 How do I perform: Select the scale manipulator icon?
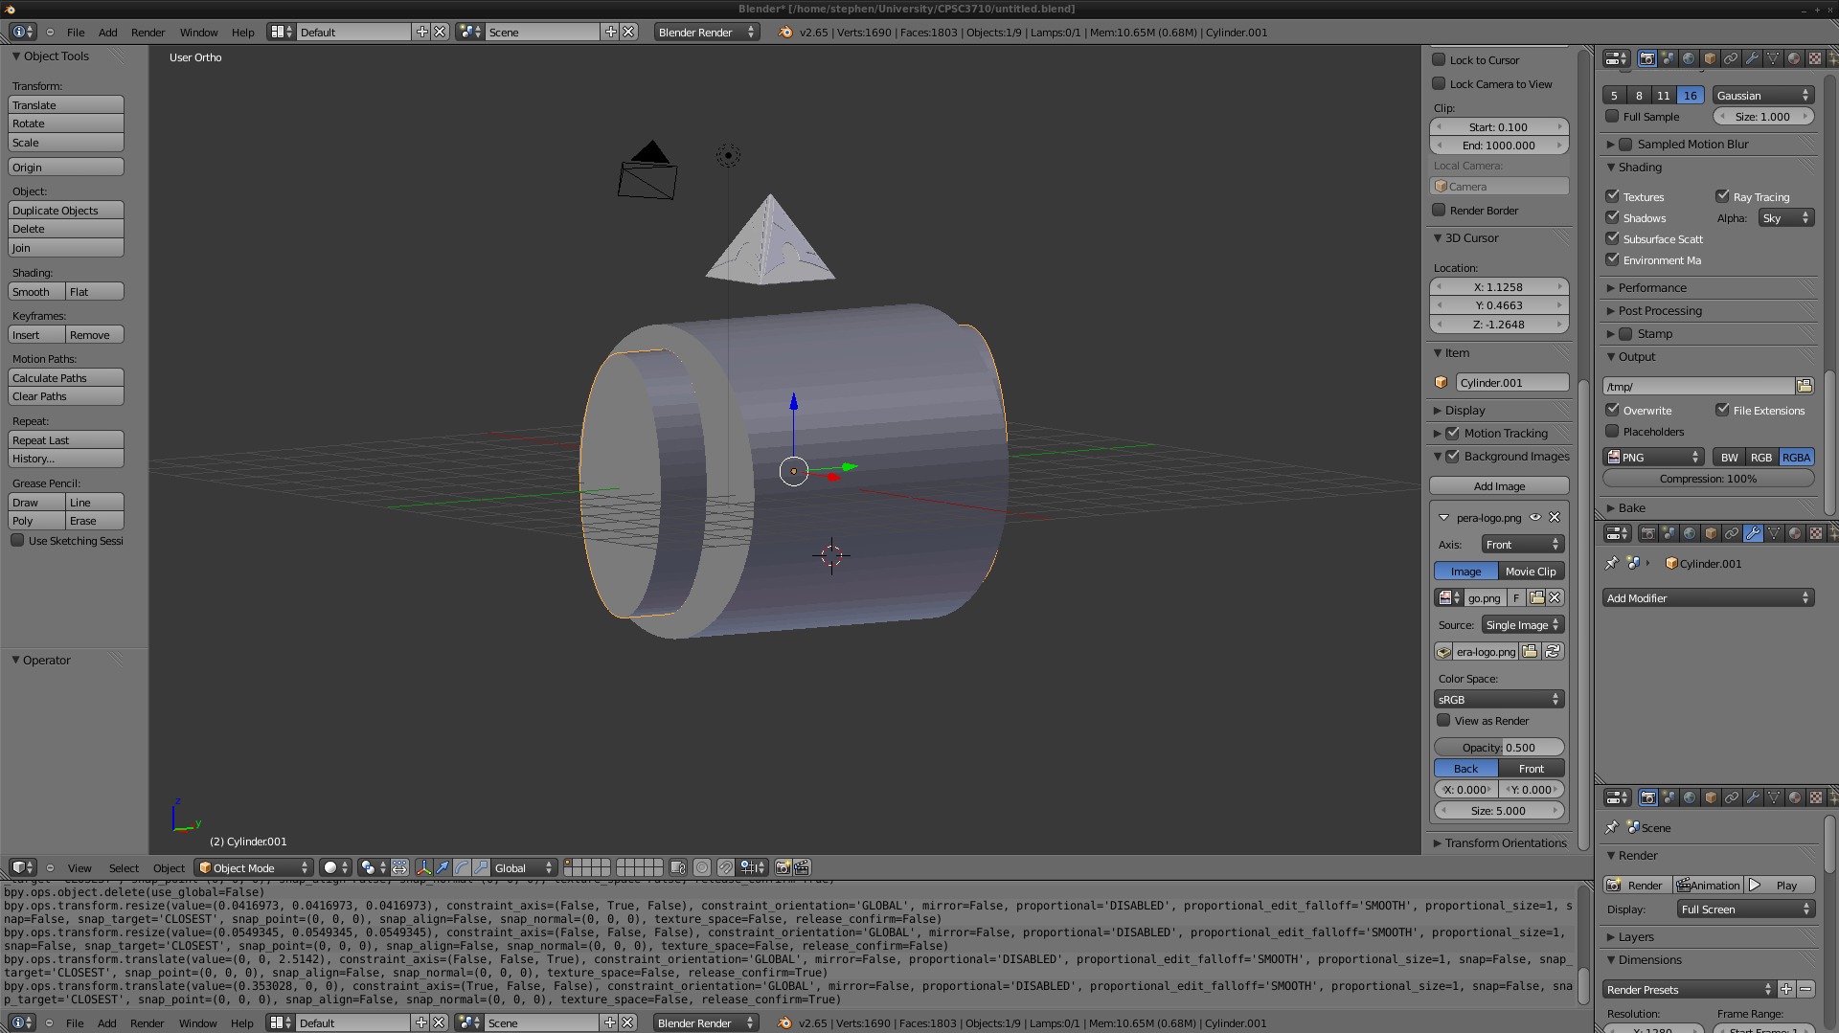click(481, 867)
